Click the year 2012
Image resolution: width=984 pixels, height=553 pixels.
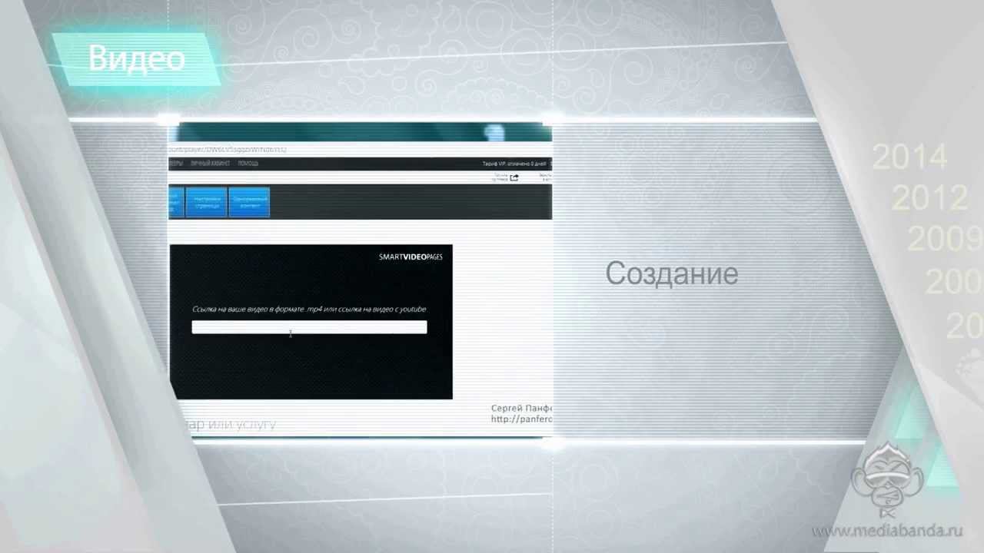(929, 199)
